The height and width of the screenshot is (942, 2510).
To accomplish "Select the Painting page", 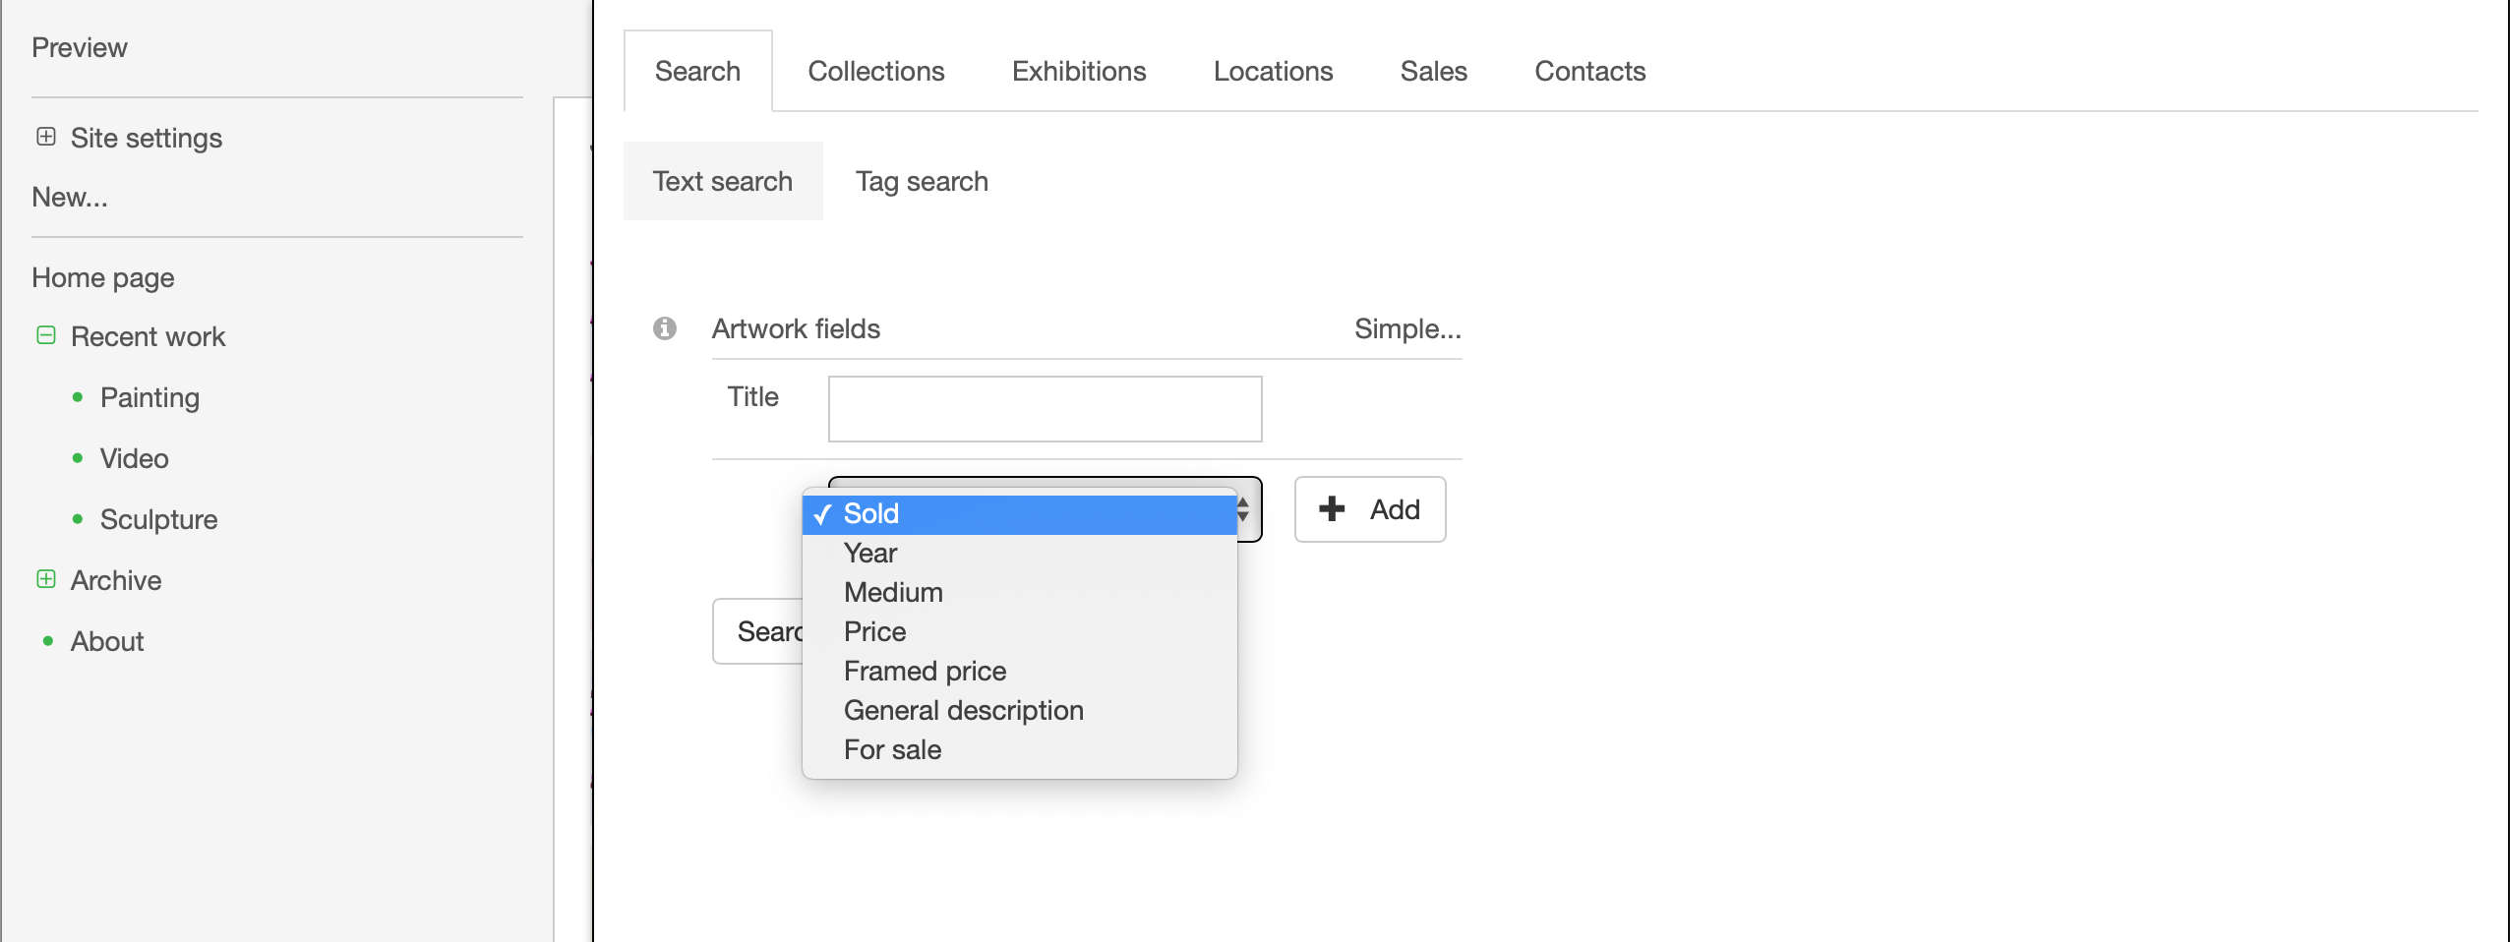I will (x=150, y=397).
